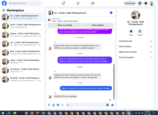Open Perfectly conversation in the list
Screen dimensions: 158x115
click(x=22, y=79)
